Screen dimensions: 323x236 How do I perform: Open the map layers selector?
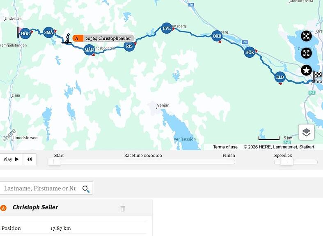(x=306, y=132)
